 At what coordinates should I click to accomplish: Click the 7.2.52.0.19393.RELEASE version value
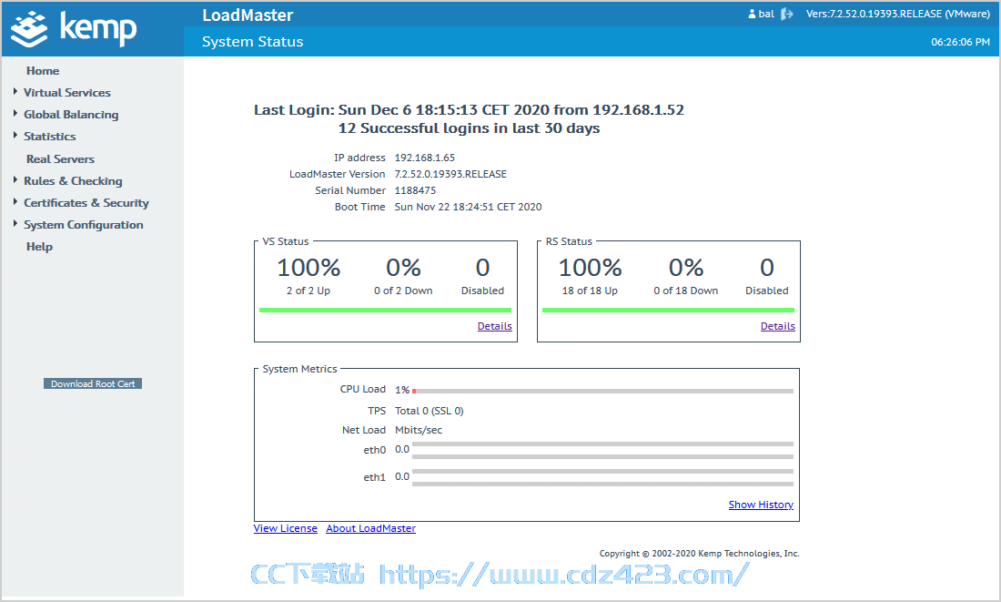pyautogui.click(x=450, y=174)
